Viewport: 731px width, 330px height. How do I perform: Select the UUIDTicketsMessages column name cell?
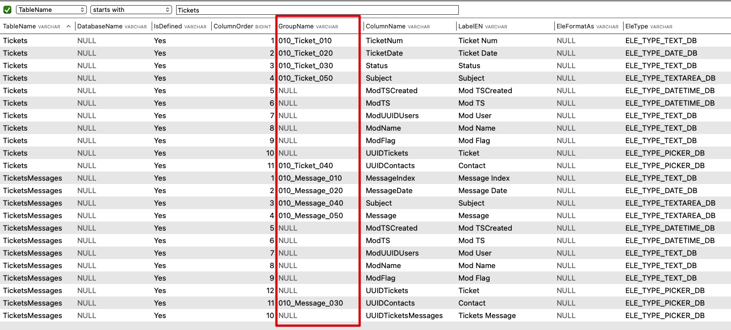pos(404,316)
